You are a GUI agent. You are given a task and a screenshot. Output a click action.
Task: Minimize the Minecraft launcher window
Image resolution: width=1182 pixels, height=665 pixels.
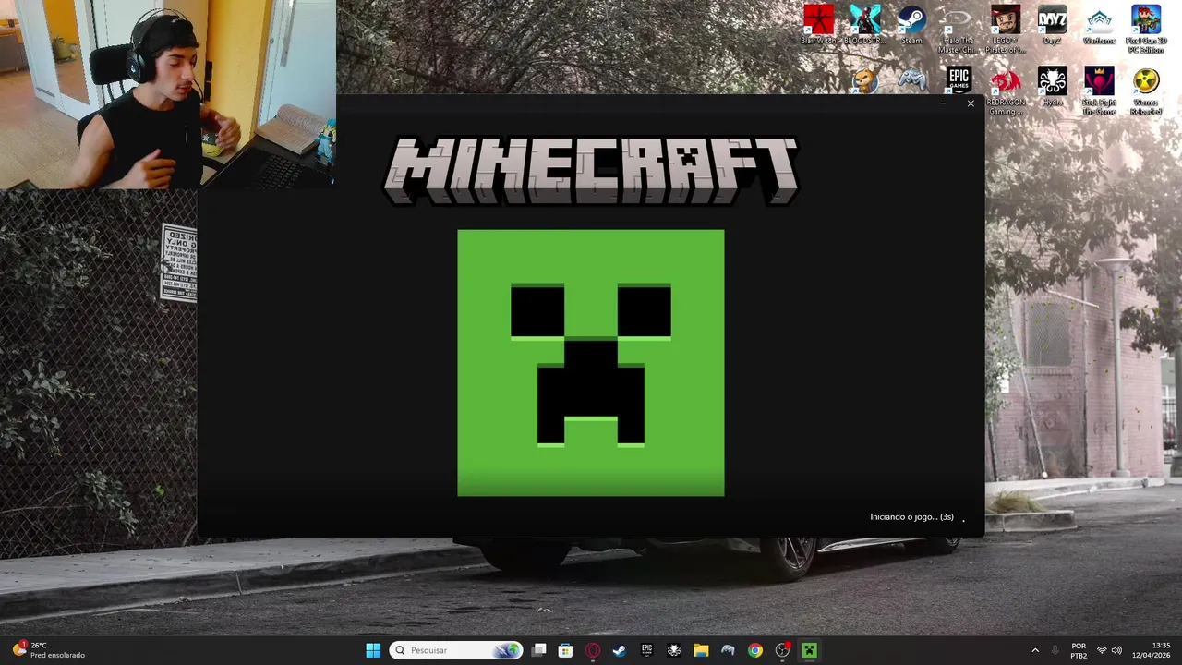tap(942, 103)
